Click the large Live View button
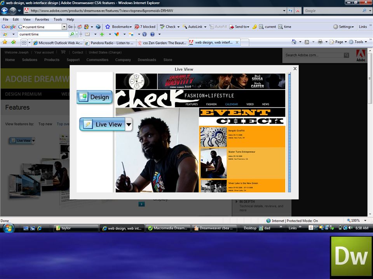Viewport: 373px width, 279px height. coord(102,124)
